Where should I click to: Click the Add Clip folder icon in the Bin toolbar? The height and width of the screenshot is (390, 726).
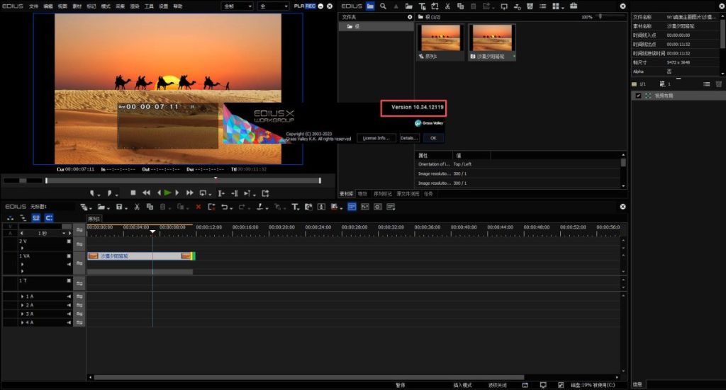tap(409, 6)
